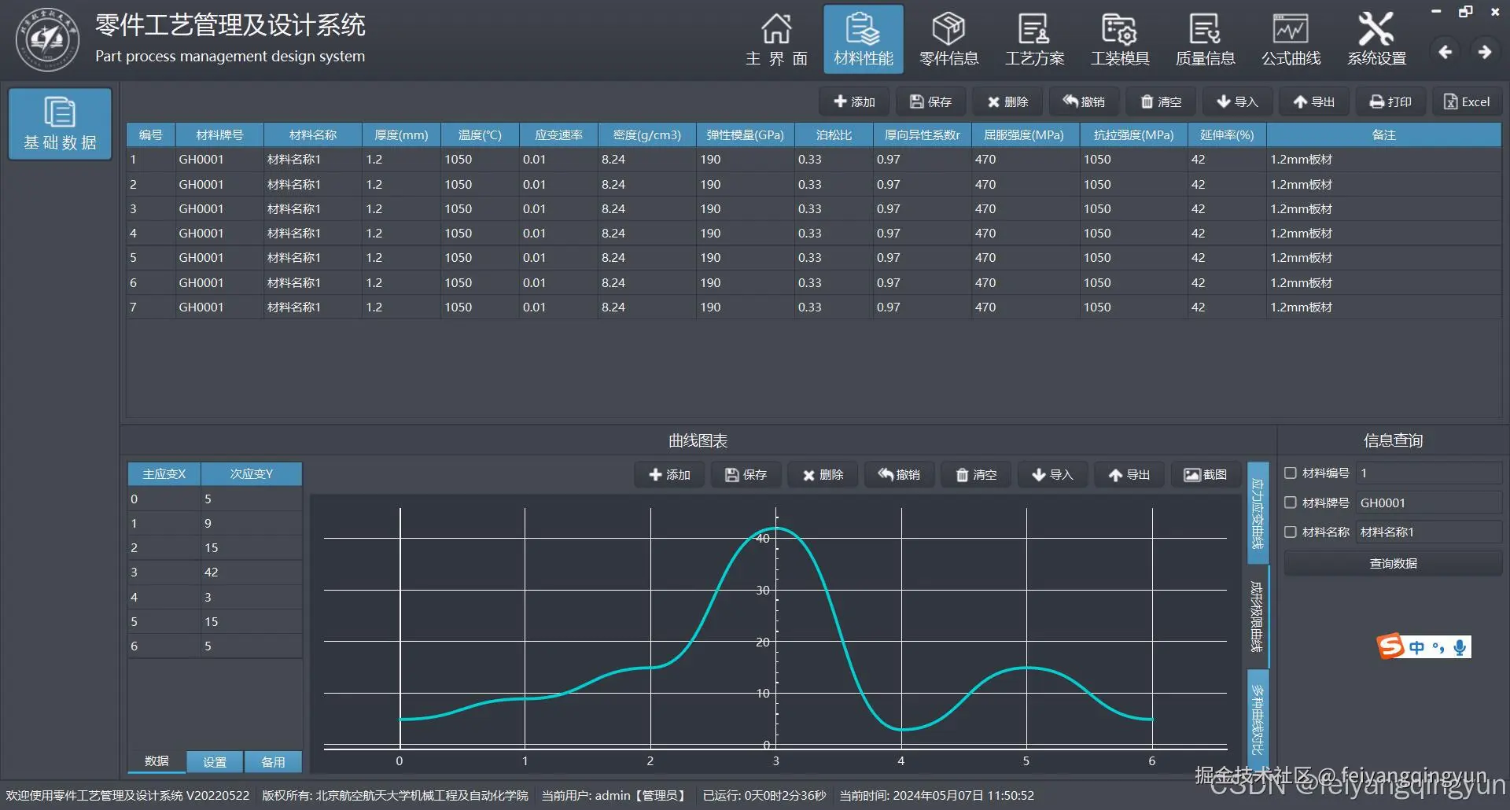
Task: Tick the 材料牌号 checkbox
Action: tap(1291, 503)
